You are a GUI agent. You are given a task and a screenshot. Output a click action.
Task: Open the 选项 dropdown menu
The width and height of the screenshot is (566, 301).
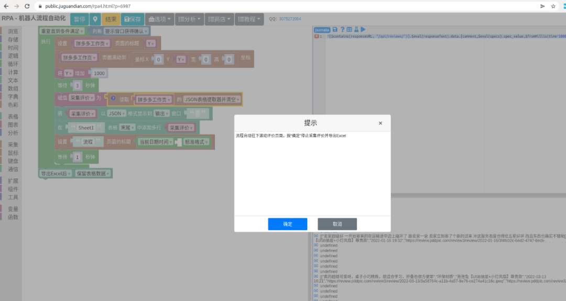pyautogui.click(x=159, y=19)
